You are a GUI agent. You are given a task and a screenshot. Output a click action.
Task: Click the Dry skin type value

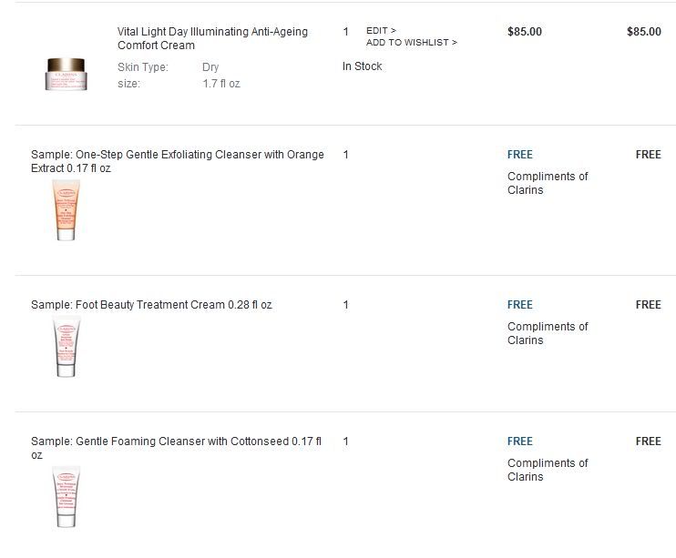(210, 67)
